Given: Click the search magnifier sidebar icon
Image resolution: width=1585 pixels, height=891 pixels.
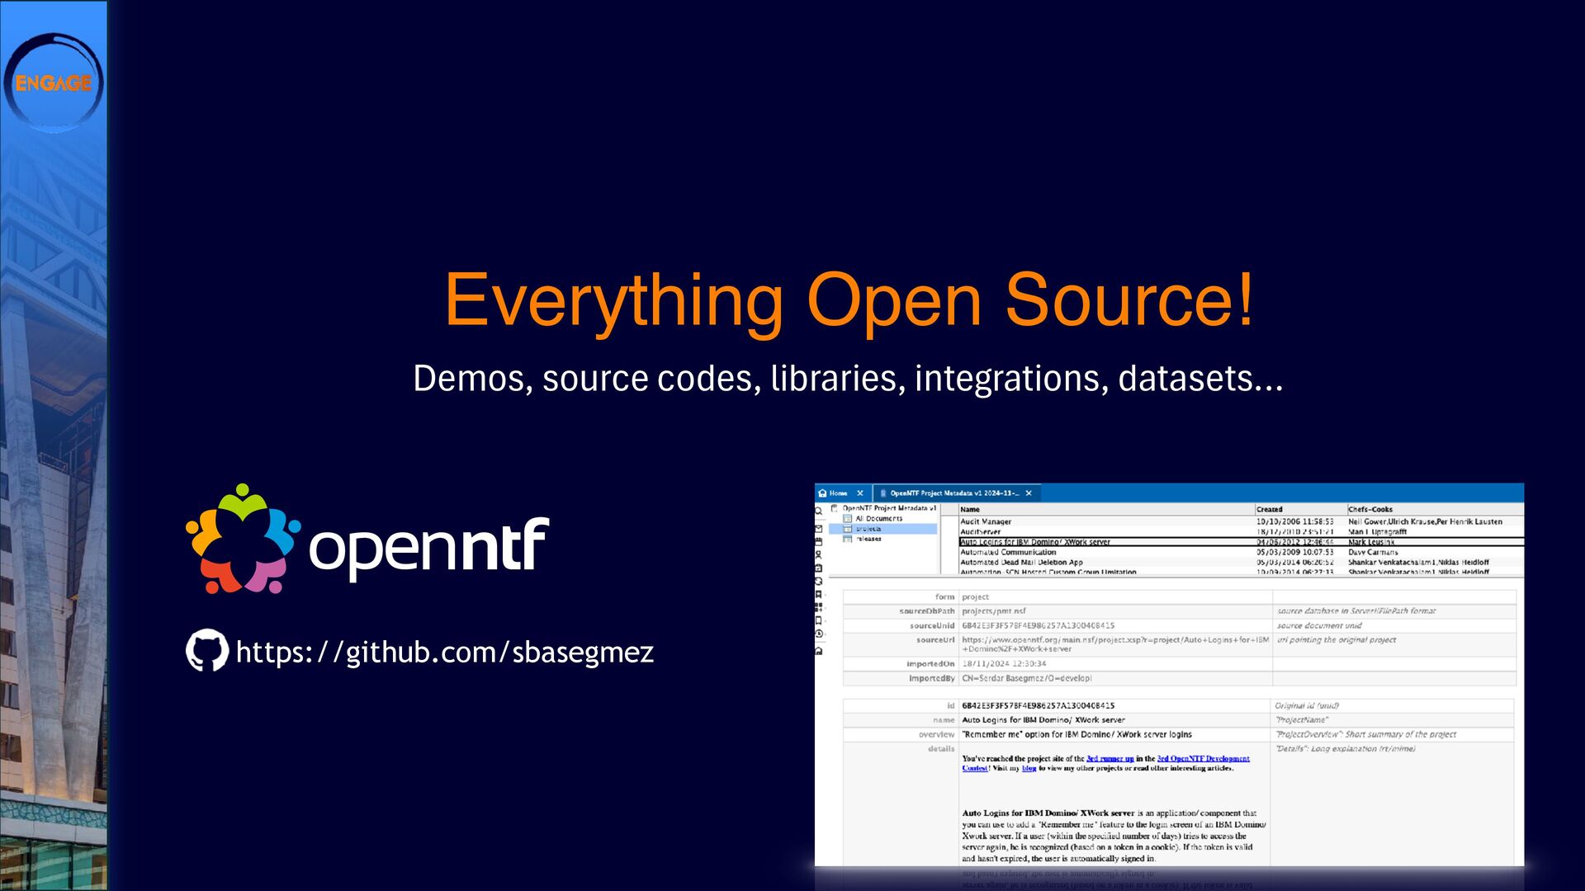Looking at the screenshot, I should [x=819, y=511].
